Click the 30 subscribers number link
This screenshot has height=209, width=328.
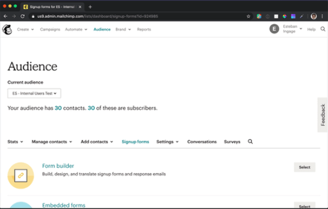click(x=91, y=108)
